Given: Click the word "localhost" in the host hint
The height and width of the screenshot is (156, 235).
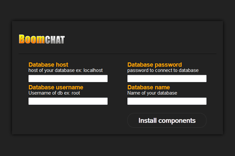Looking at the screenshot, I should (x=93, y=71).
